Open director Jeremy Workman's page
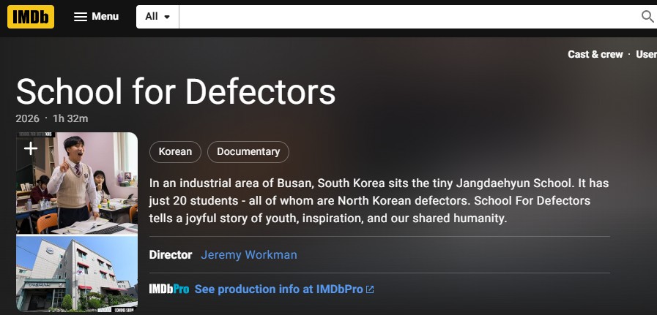The height and width of the screenshot is (315, 657). [249, 255]
